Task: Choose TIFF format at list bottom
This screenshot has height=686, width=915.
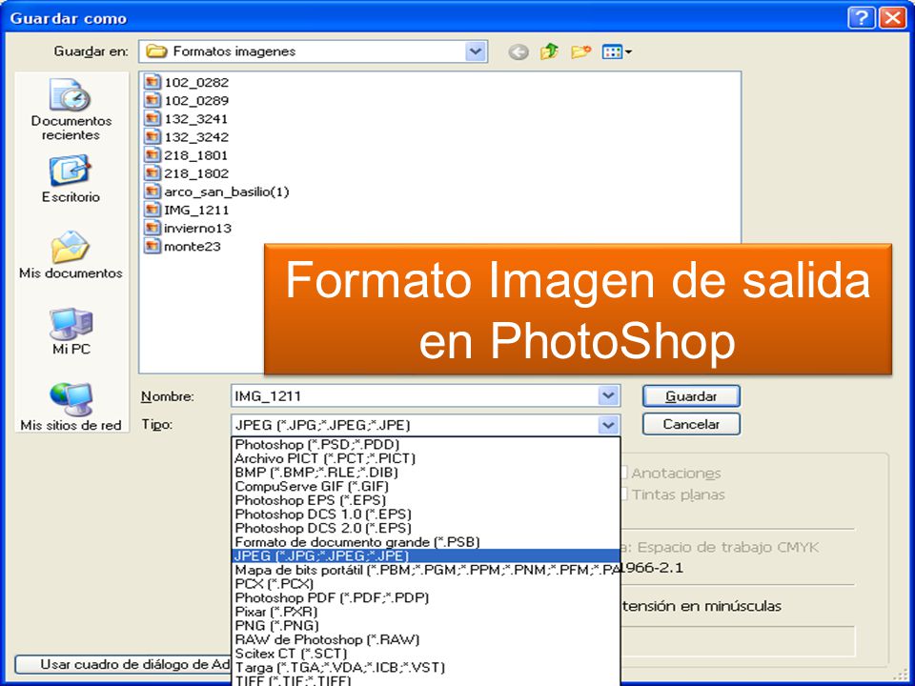Action: coord(426,680)
